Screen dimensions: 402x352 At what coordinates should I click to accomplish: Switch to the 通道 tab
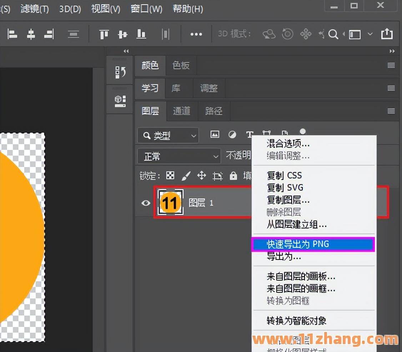click(181, 111)
